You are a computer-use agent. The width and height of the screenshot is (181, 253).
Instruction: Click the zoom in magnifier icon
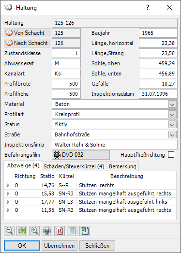34,231
